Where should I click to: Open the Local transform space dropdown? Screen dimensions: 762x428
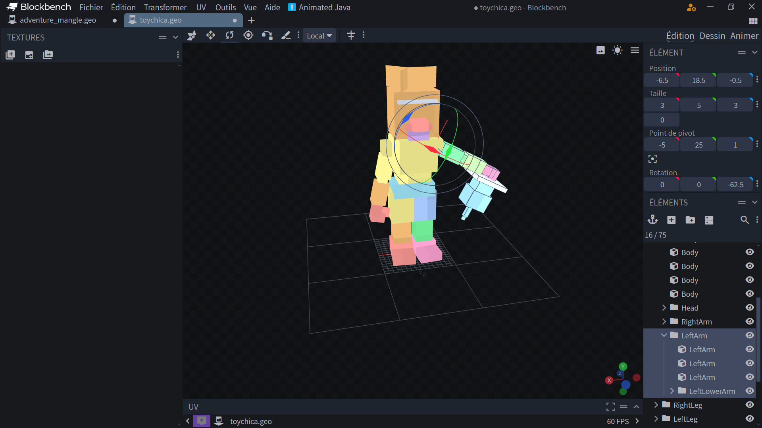click(x=319, y=36)
